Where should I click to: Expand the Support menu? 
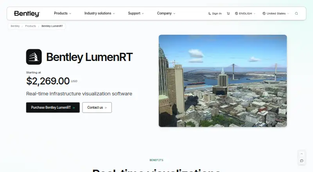[136, 13]
